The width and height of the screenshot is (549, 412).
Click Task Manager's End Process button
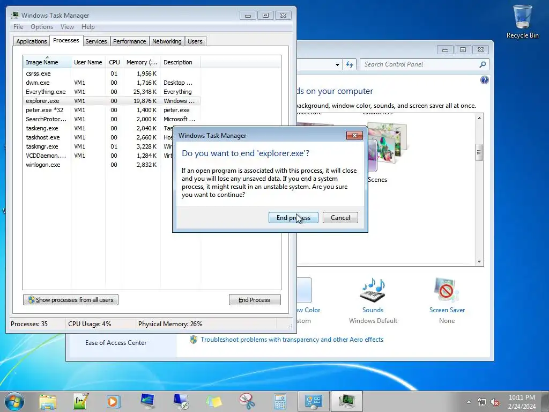[x=255, y=300]
